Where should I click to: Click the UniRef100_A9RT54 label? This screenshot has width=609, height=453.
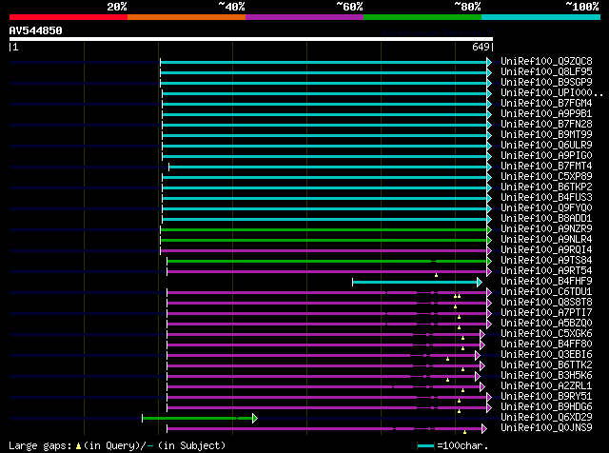click(546, 271)
